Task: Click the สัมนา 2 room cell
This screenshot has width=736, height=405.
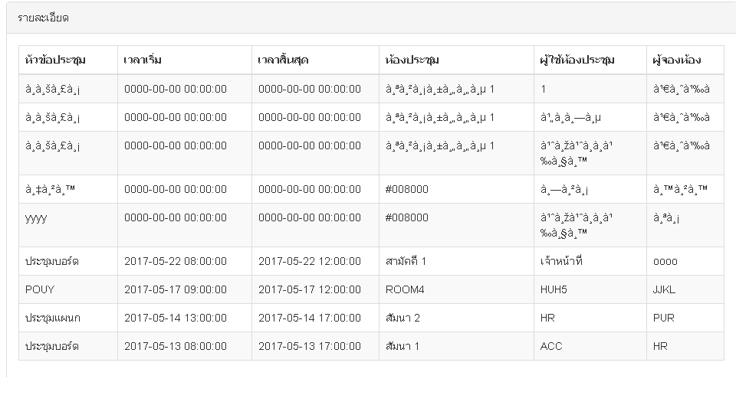Action: click(x=403, y=318)
